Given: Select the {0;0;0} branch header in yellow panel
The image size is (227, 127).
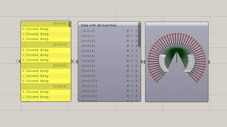Looking at the screenshot, I should (46, 24).
